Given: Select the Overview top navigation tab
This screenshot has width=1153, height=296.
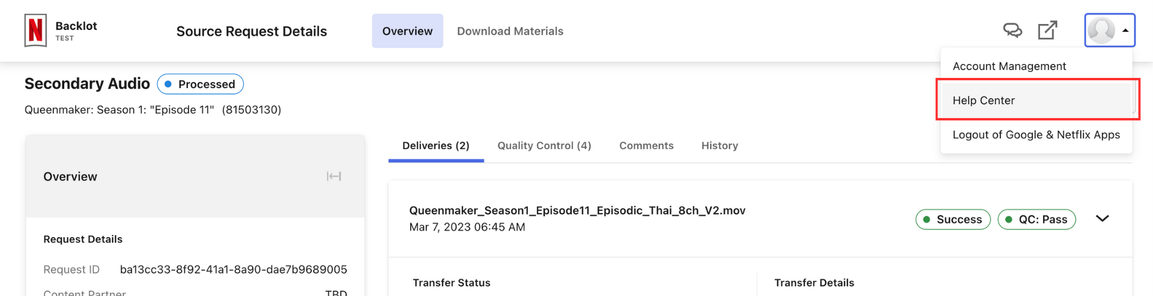Looking at the screenshot, I should (407, 31).
